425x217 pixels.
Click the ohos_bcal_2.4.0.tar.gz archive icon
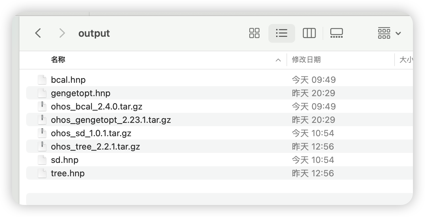click(x=42, y=106)
